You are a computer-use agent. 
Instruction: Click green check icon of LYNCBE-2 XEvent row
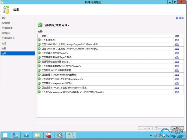click(39, 49)
